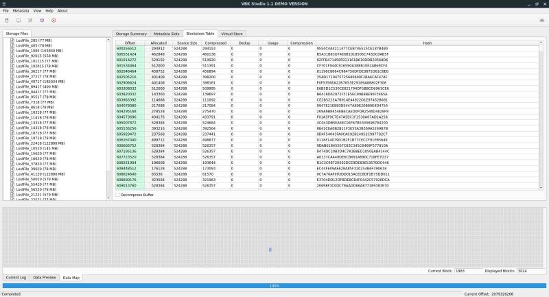The width and height of the screenshot is (549, 297).
Task: Open the About menu
Action: pyautogui.click(x=62, y=11)
